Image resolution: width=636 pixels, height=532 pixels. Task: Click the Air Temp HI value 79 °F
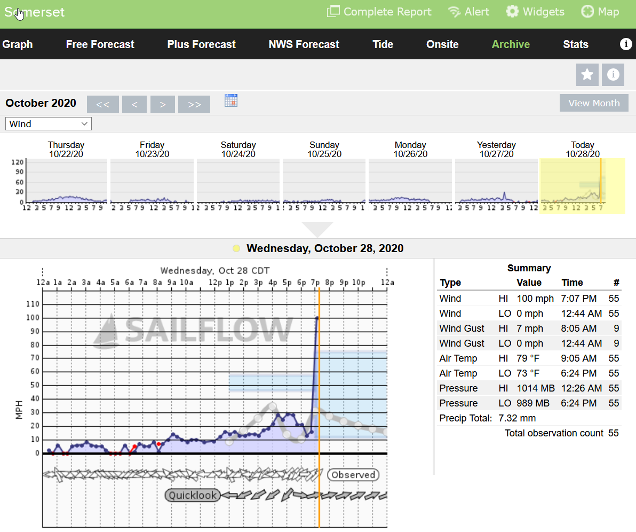(x=528, y=358)
